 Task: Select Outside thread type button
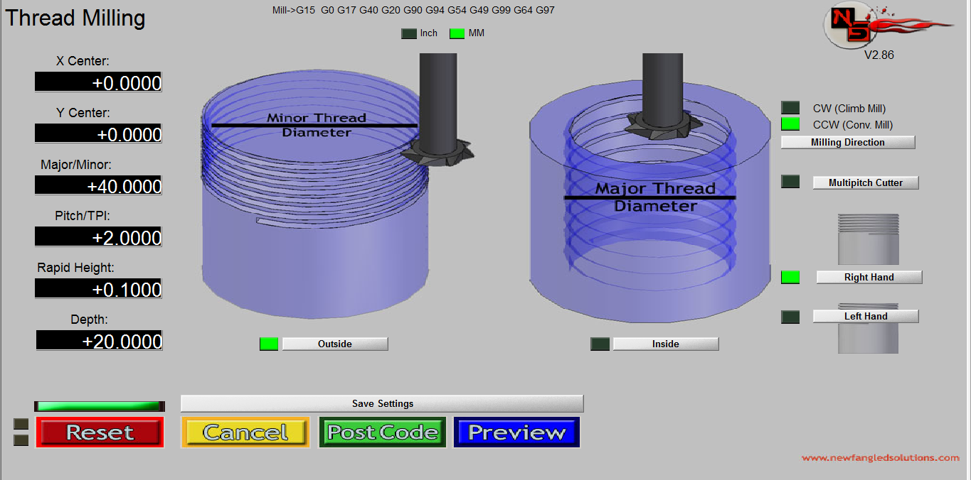[x=335, y=344]
